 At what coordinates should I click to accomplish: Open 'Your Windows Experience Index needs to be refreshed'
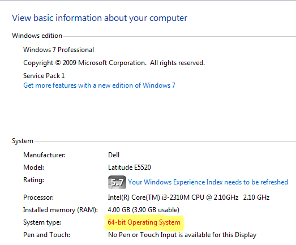[x=208, y=182]
